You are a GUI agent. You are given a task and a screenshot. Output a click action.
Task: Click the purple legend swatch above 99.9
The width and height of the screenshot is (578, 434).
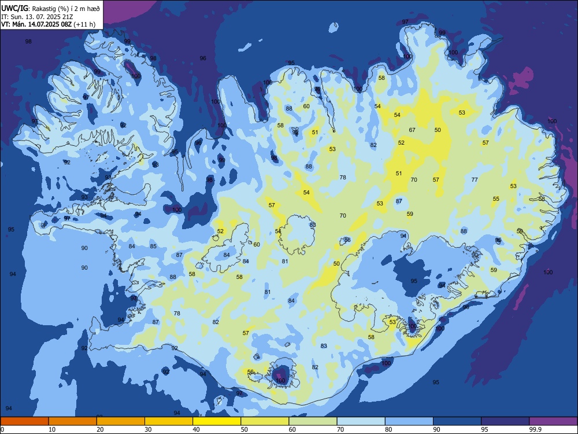tap(553, 421)
